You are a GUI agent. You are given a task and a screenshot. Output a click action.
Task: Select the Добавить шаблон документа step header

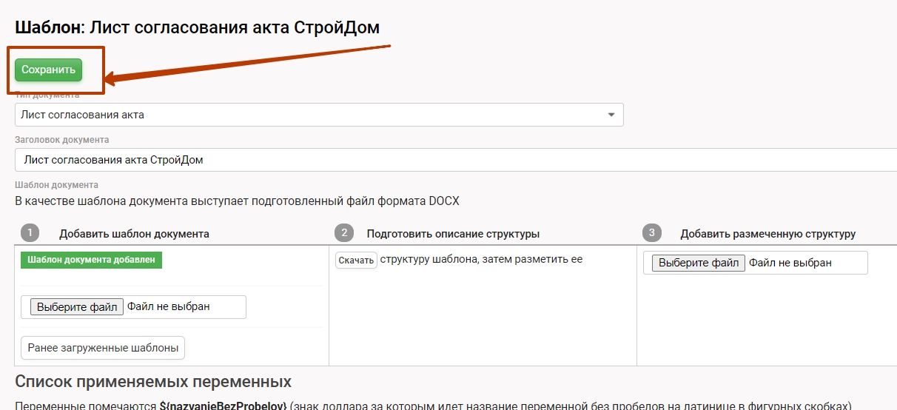point(134,234)
